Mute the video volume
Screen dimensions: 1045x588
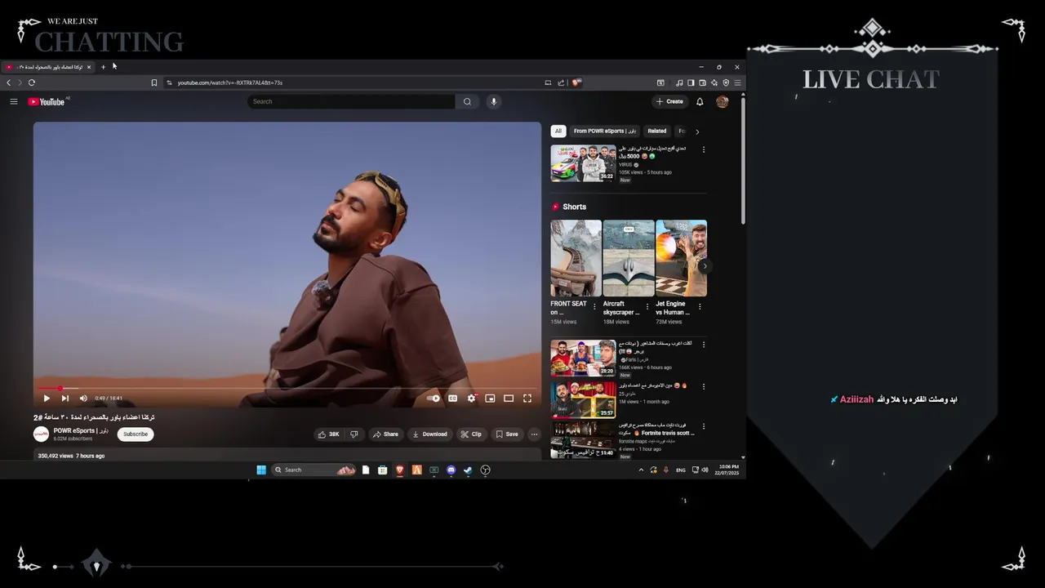click(82, 399)
